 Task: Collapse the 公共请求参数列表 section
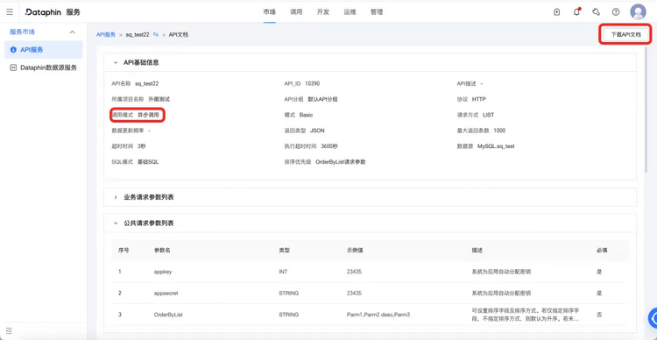pyautogui.click(x=116, y=223)
